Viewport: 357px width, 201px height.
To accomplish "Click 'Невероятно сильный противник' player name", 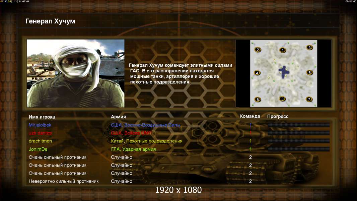I will tap(64, 182).
